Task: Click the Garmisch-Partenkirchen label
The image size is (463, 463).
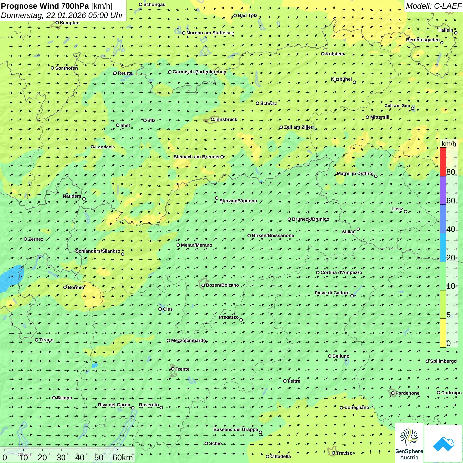Action: point(199,72)
